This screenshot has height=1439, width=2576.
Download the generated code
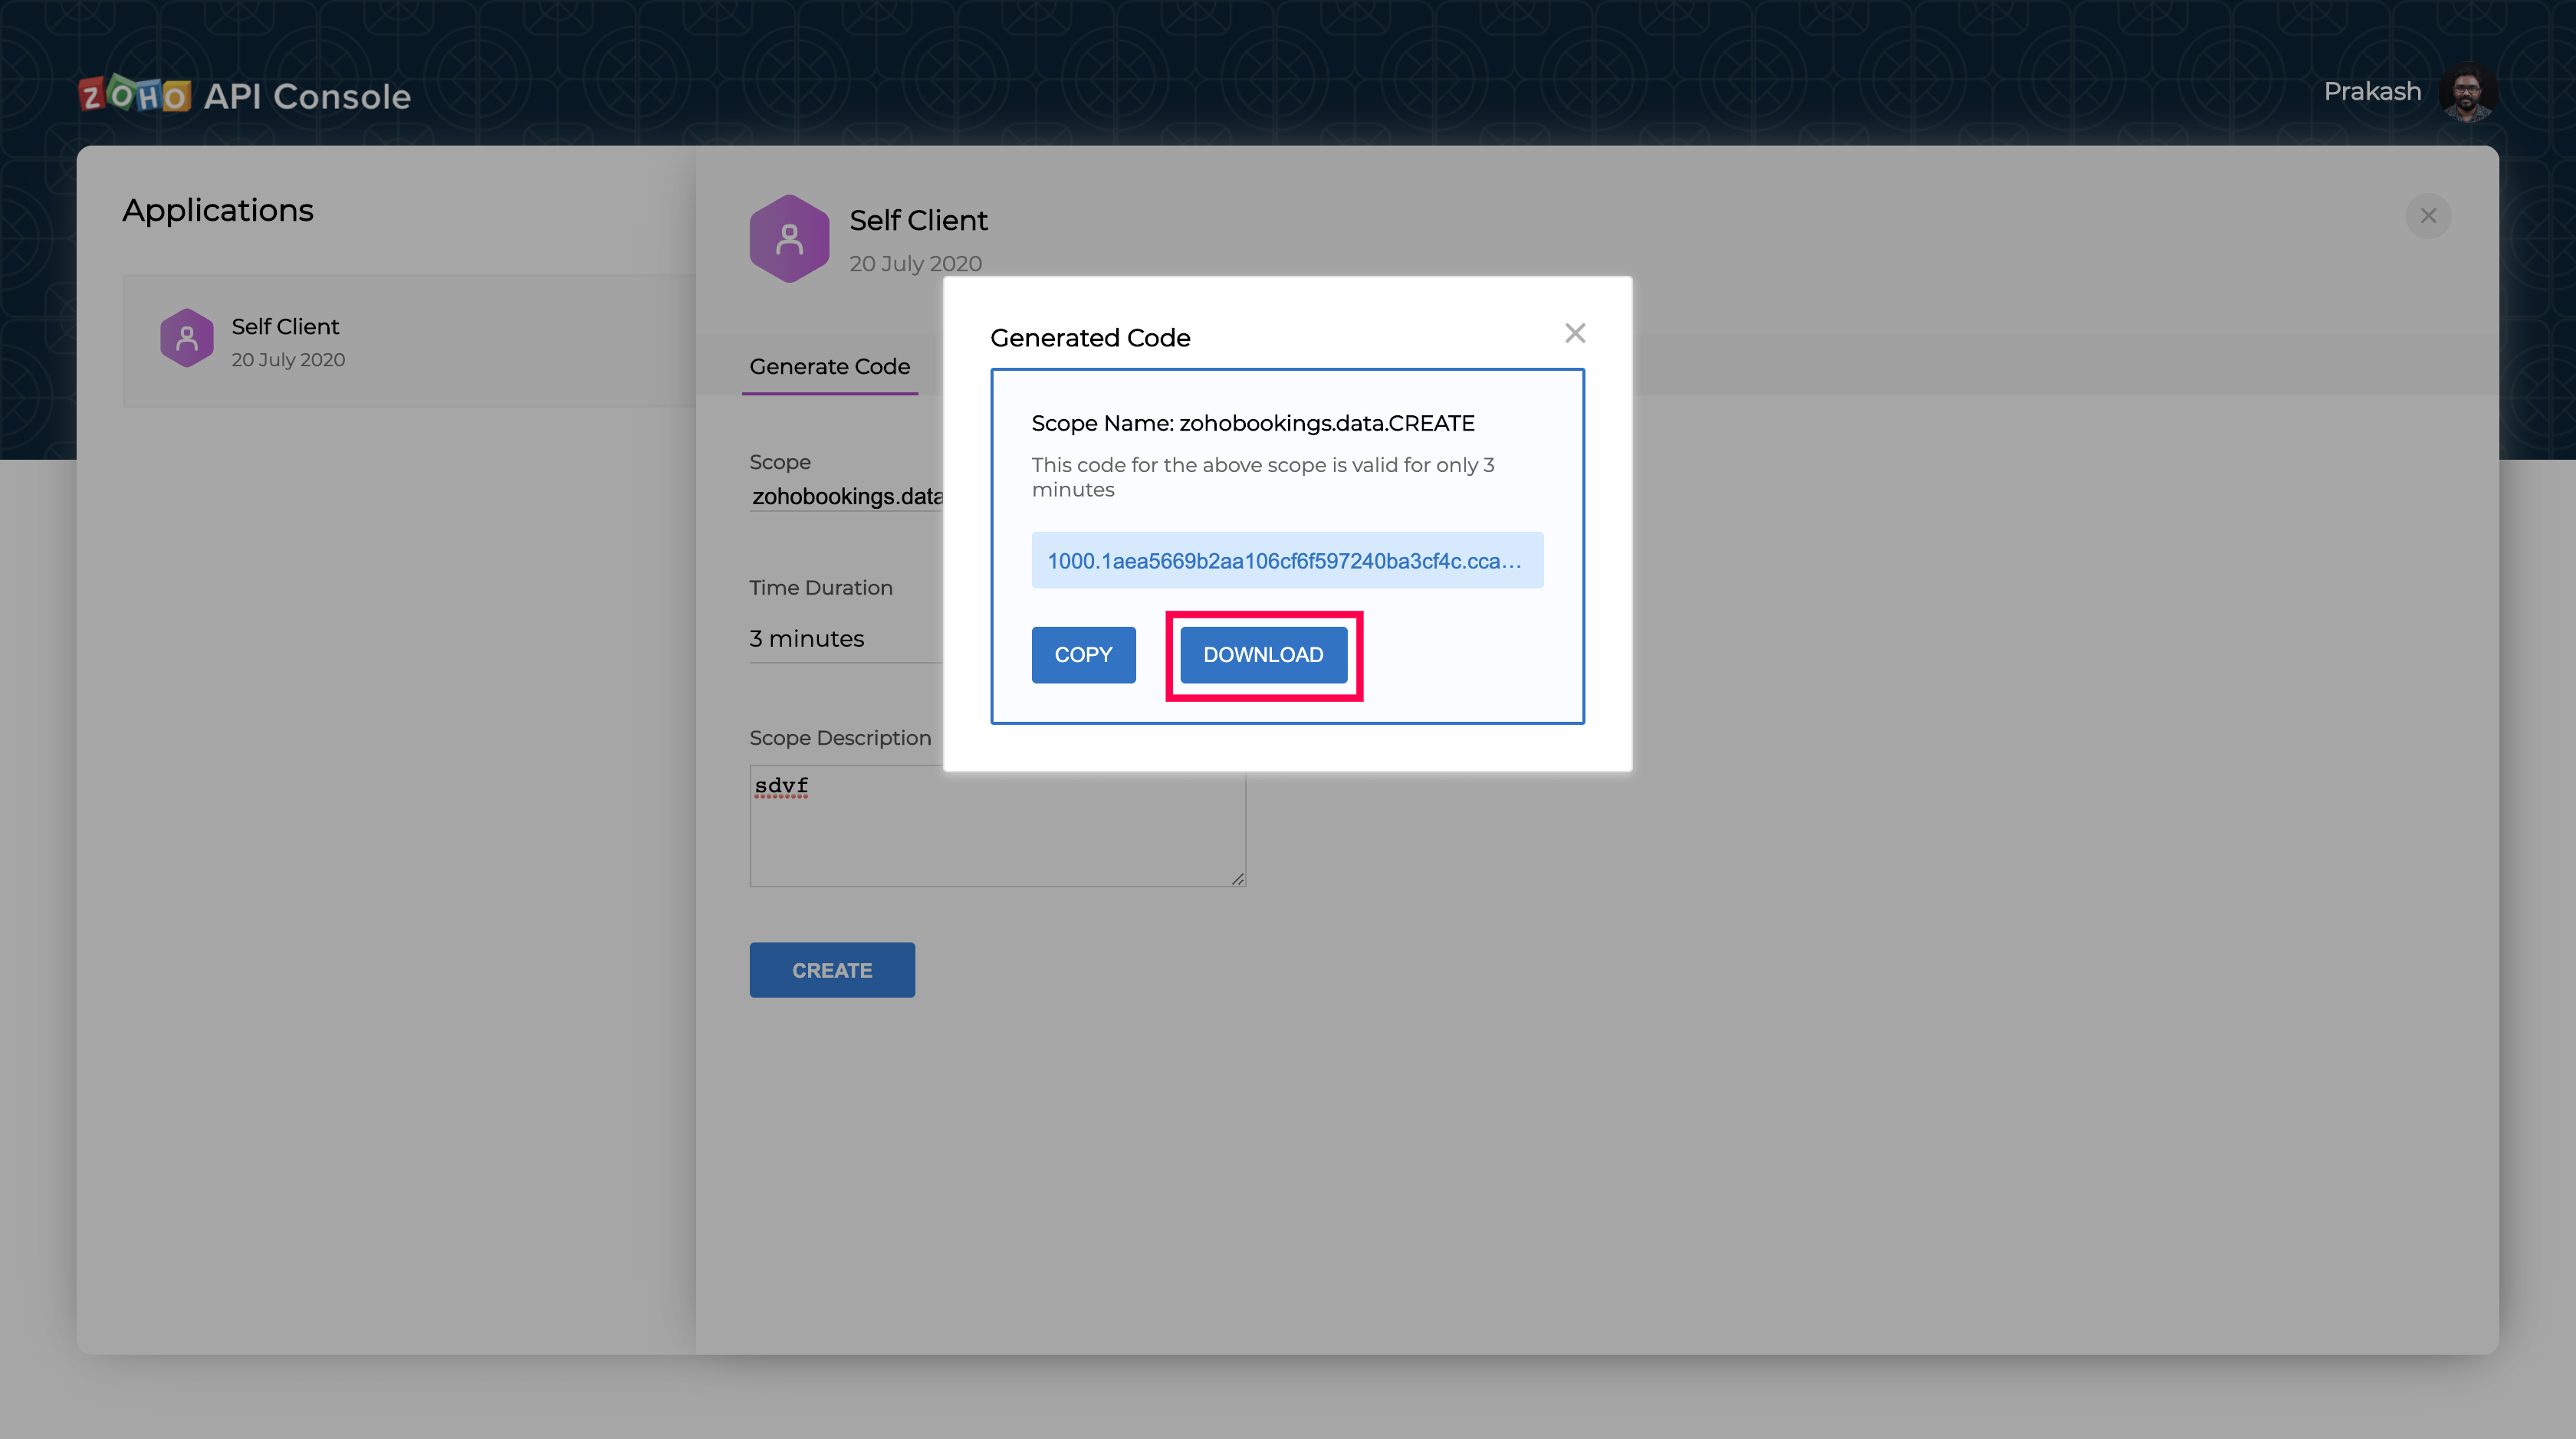pos(1263,654)
